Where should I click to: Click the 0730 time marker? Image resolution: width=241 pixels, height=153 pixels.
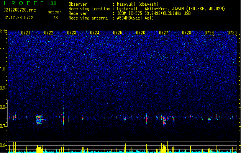tap(232, 33)
